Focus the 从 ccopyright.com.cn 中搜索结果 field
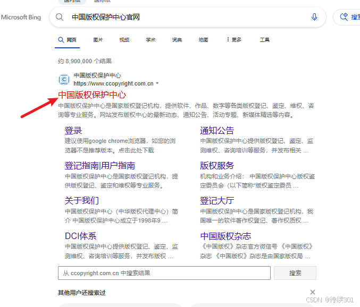 pos(164,273)
